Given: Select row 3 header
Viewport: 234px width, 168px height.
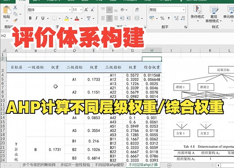Looking at the screenshot, I should point(3,67).
